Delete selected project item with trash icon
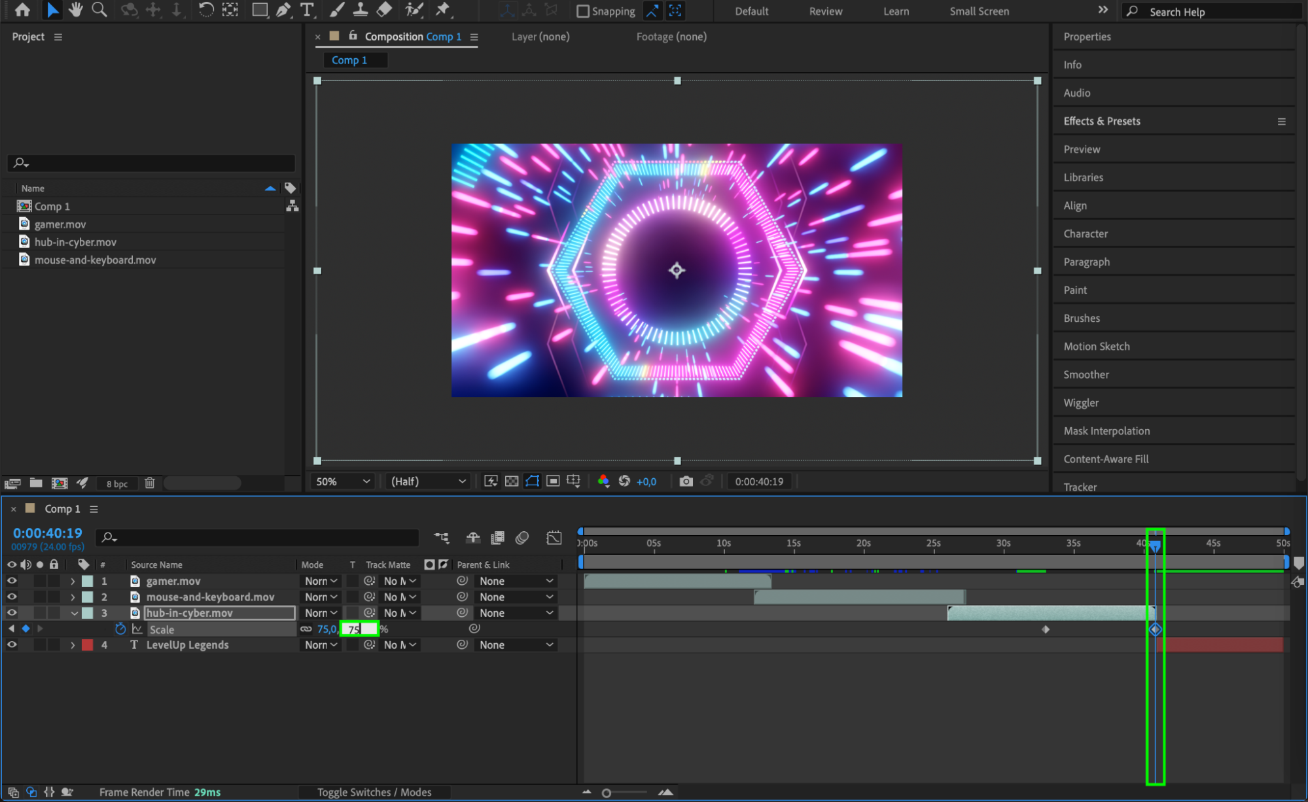Image resolution: width=1308 pixels, height=802 pixels. 150,483
